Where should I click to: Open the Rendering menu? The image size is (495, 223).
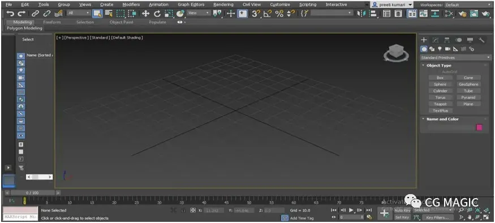[223, 5]
